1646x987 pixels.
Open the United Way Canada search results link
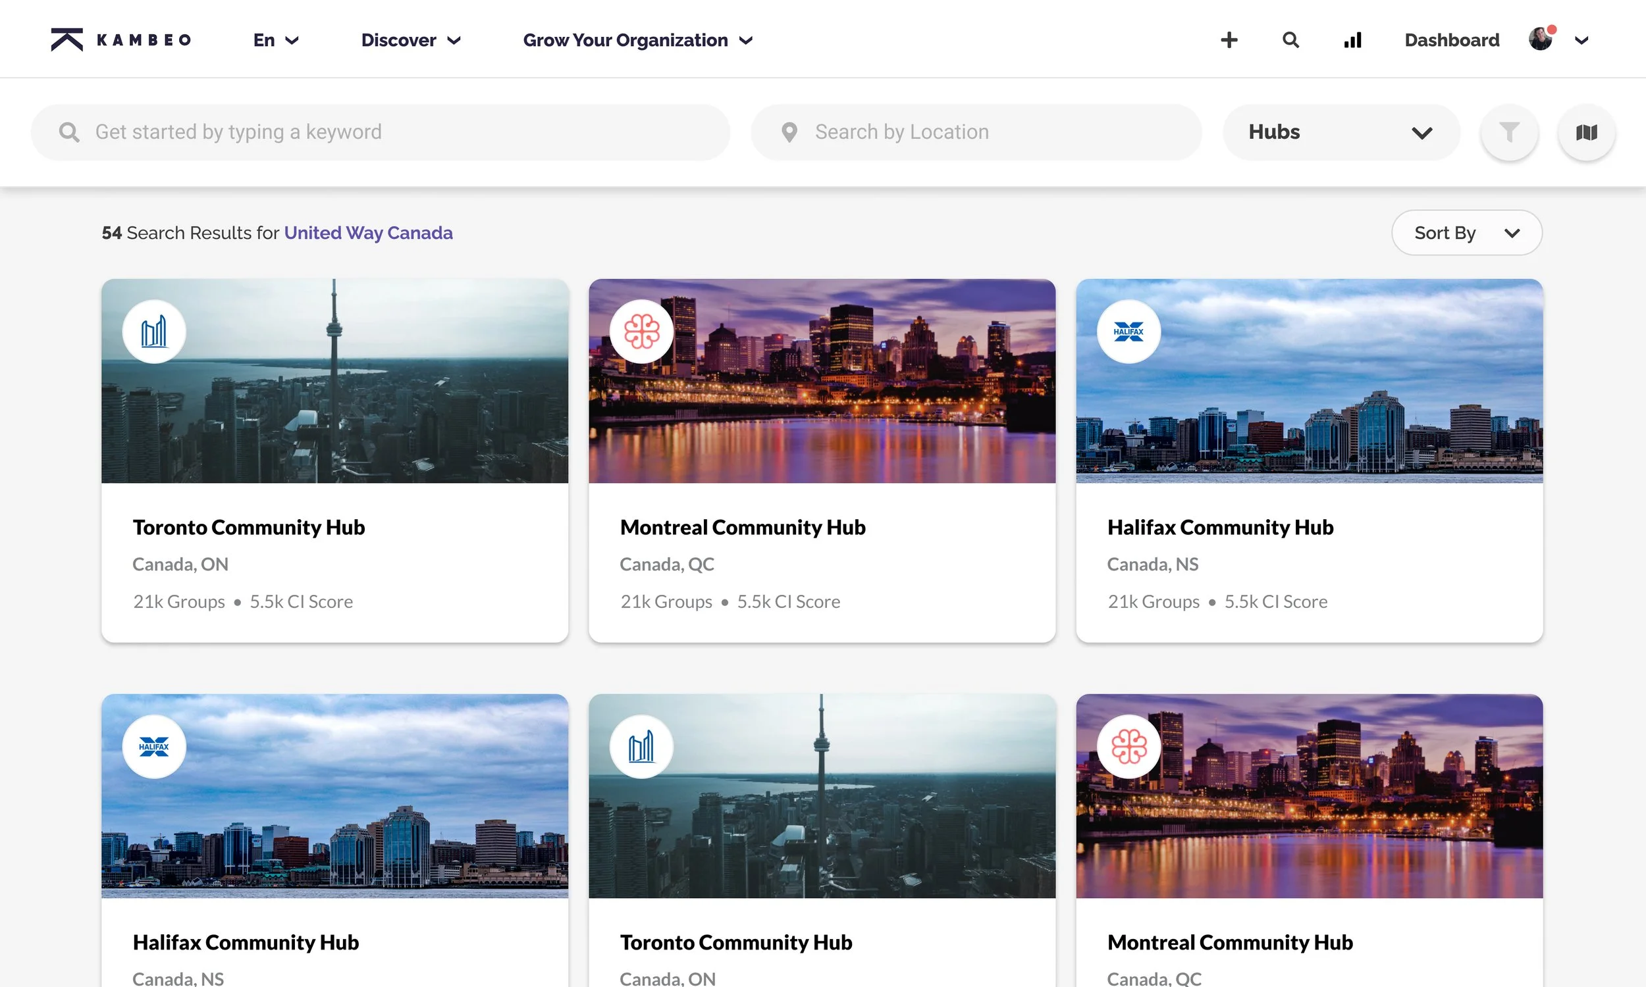(x=369, y=233)
